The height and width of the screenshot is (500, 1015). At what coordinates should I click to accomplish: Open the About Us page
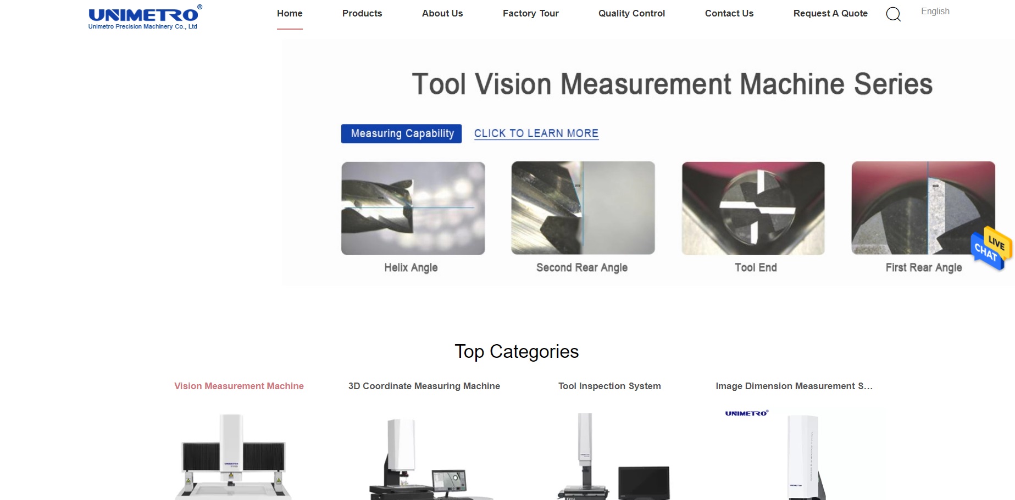point(442,13)
